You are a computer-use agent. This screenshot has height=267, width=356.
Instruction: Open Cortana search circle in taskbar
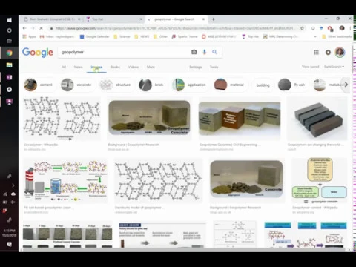[x=9, y=30]
